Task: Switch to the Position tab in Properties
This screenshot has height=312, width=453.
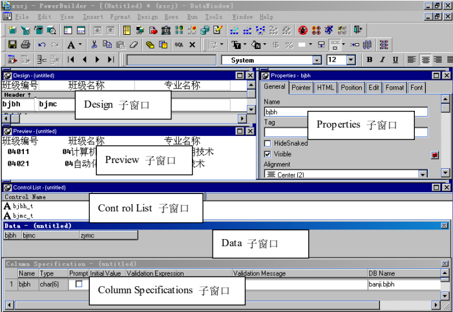Action: click(352, 88)
